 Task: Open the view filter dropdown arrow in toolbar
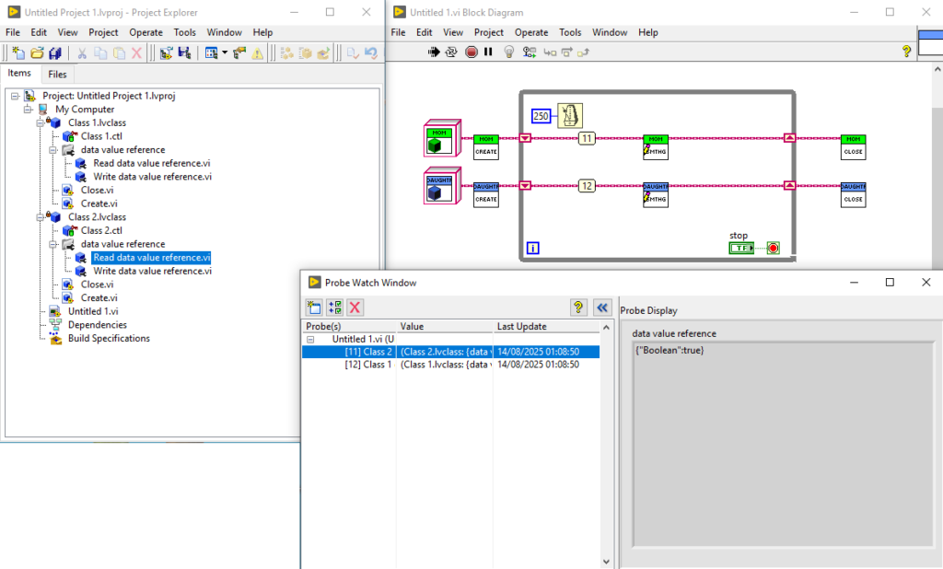click(x=225, y=52)
